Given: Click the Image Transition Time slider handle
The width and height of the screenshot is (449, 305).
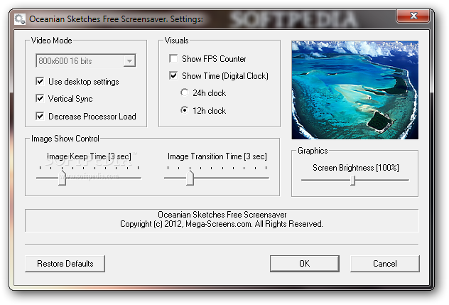Looking at the screenshot, I should (x=190, y=178).
